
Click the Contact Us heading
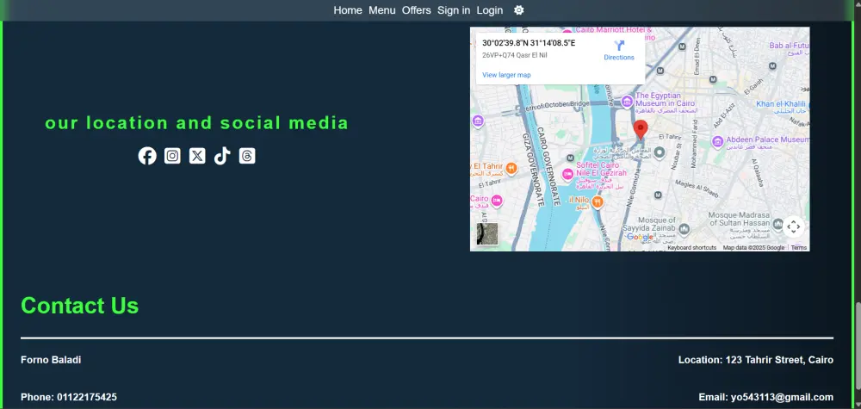tap(79, 305)
